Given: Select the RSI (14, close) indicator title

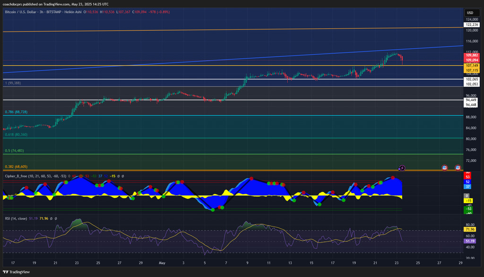Looking at the screenshot, I should (x=16, y=219).
